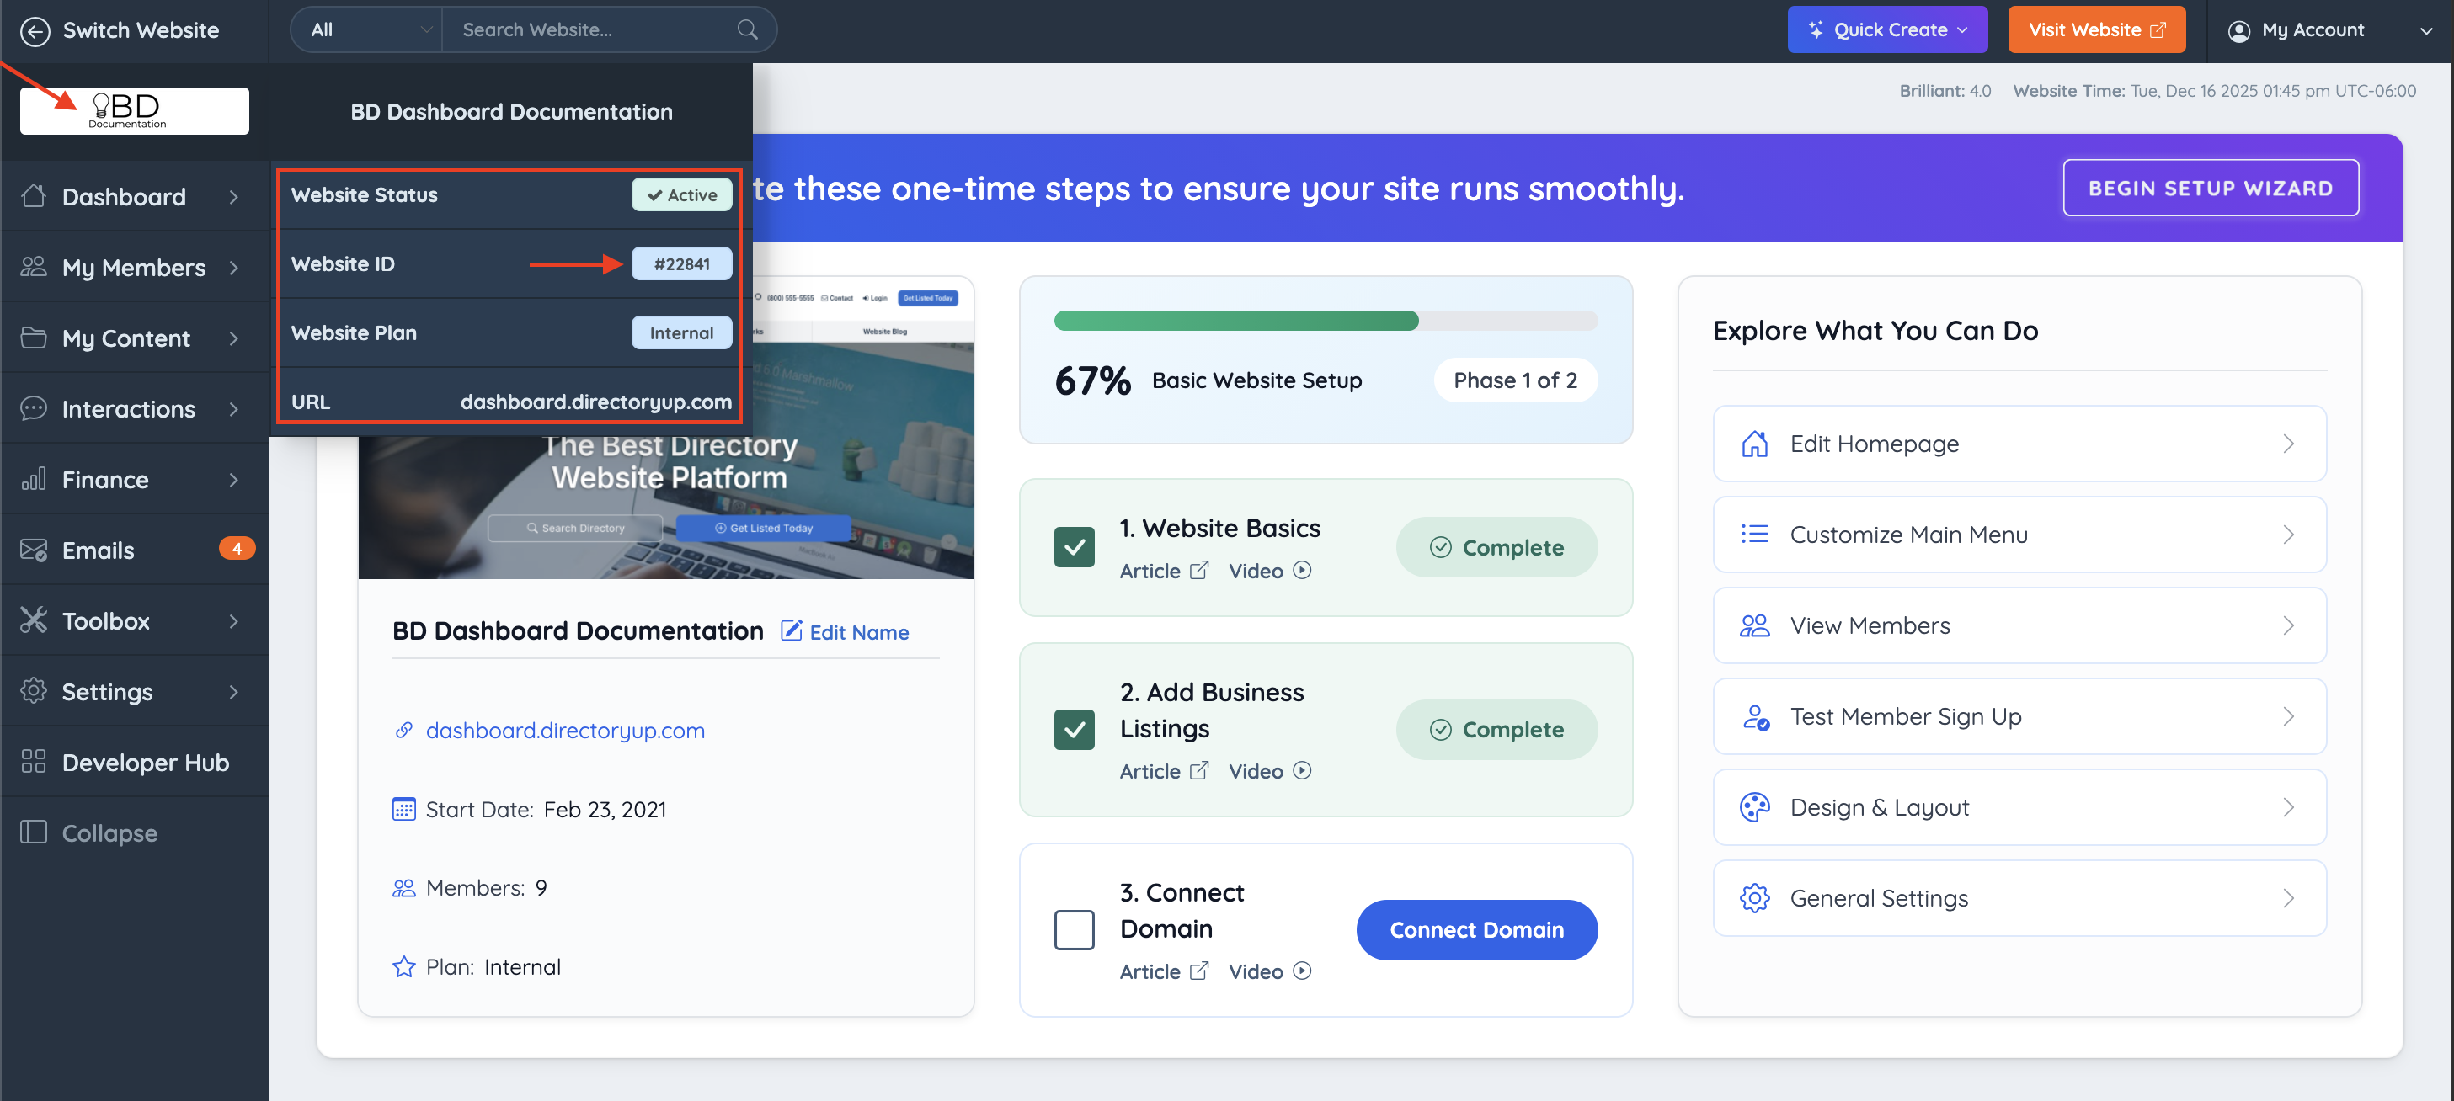The image size is (2454, 1101).
Task: Open the My Members sidebar menu
Action: tap(133, 268)
